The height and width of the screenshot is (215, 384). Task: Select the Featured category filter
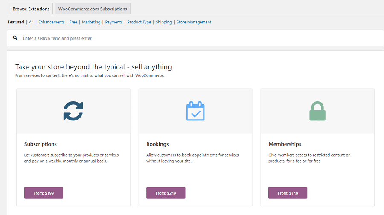click(16, 22)
